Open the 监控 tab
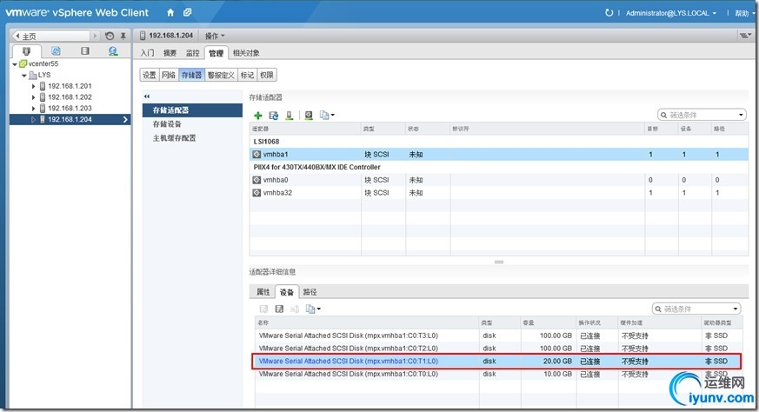This screenshot has height=412, width=759. tap(193, 53)
